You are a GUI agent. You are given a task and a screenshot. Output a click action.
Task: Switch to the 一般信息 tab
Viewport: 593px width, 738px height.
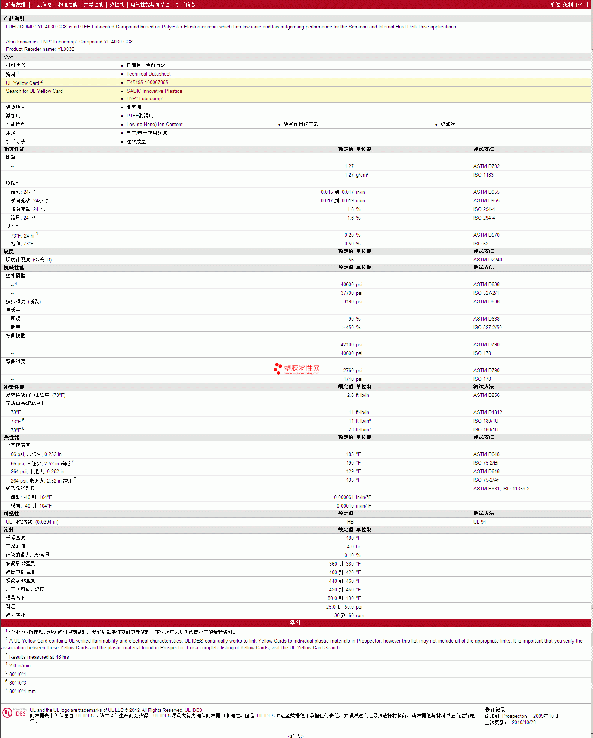click(x=42, y=4)
